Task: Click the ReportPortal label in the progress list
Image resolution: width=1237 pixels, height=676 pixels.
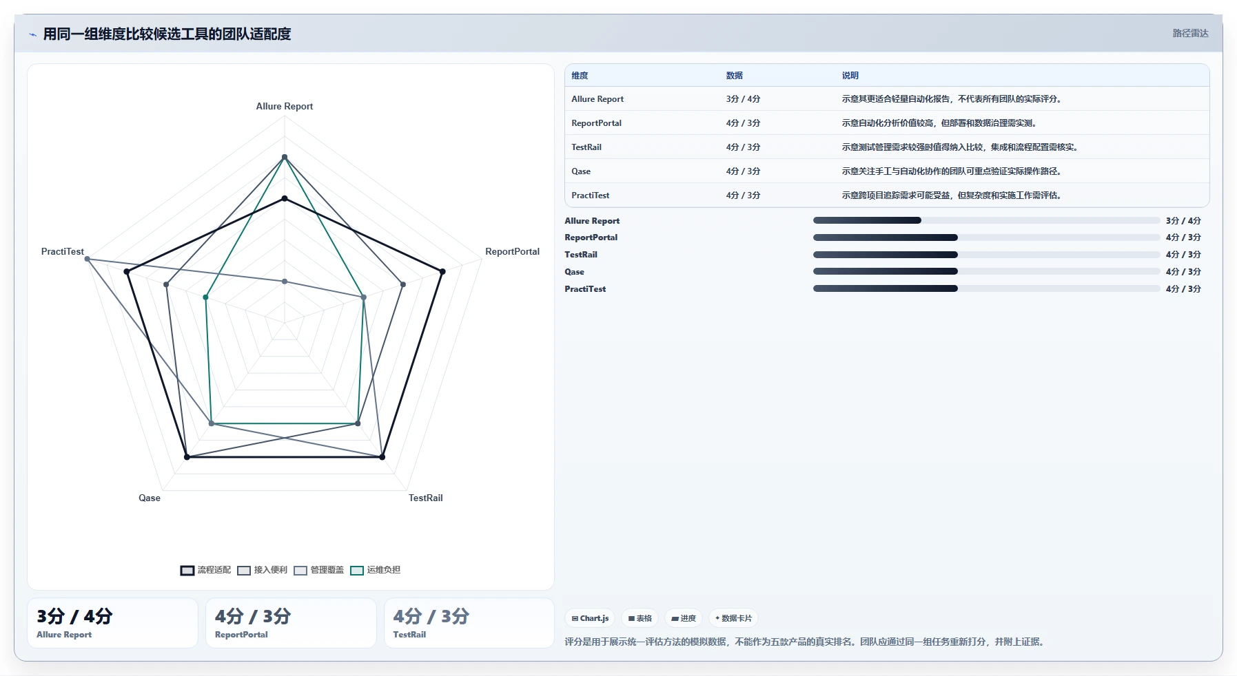Action: pyautogui.click(x=591, y=237)
